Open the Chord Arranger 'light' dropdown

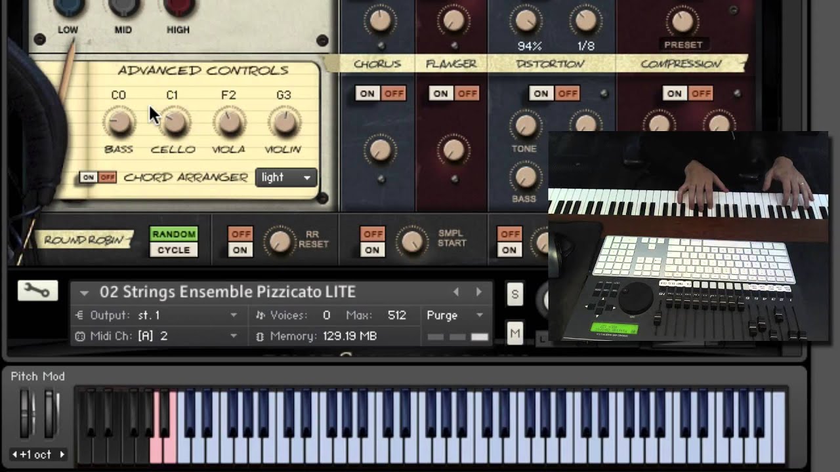tap(286, 177)
